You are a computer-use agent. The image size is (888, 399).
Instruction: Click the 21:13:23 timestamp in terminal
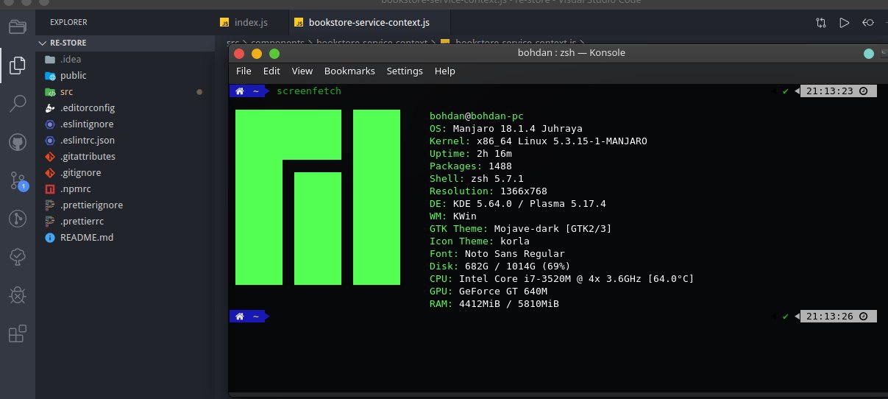pos(829,91)
